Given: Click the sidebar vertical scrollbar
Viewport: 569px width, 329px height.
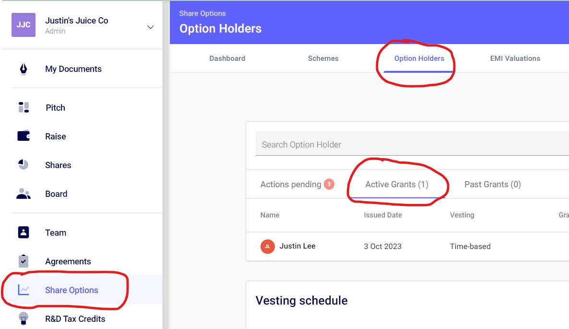Looking at the screenshot, I should pos(166,163).
